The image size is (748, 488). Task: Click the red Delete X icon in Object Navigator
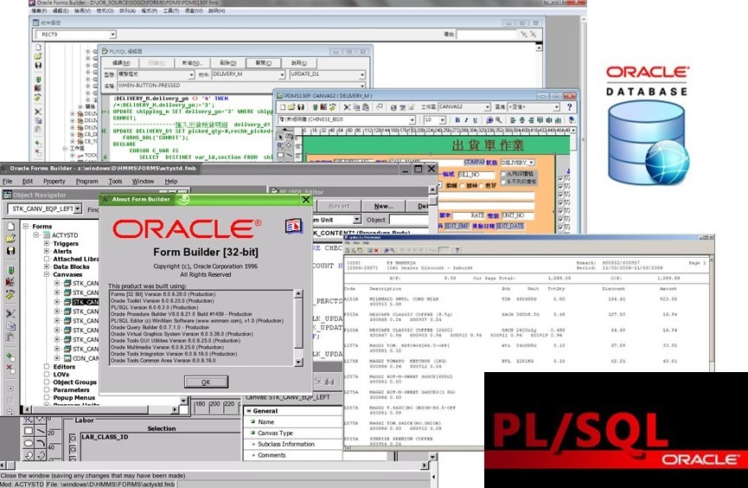click(x=10, y=368)
